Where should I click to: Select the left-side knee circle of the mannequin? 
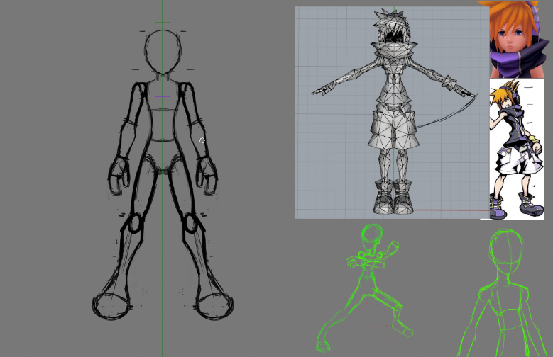click(x=133, y=225)
